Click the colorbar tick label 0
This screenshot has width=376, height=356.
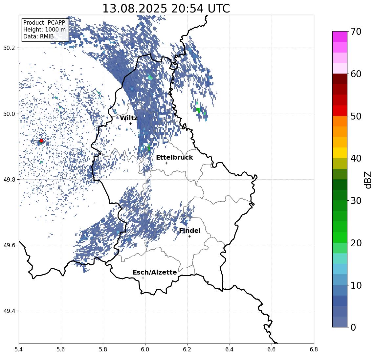353,327
